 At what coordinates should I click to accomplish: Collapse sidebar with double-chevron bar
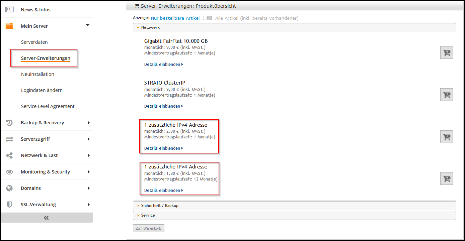pos(47,218)
